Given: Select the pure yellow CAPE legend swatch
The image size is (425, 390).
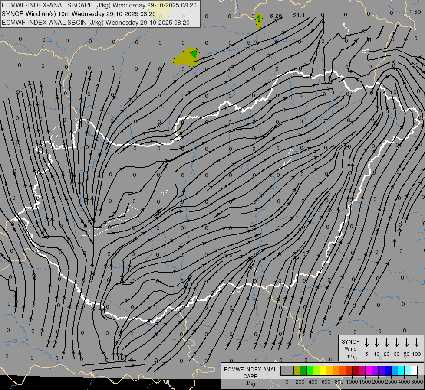Looking at the screenshot, I should tap(323, 370).
